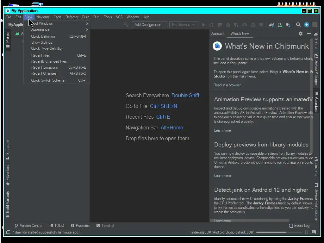Click the Stop square icon in toolbar

pyautogui.click(x=261, y=25)
